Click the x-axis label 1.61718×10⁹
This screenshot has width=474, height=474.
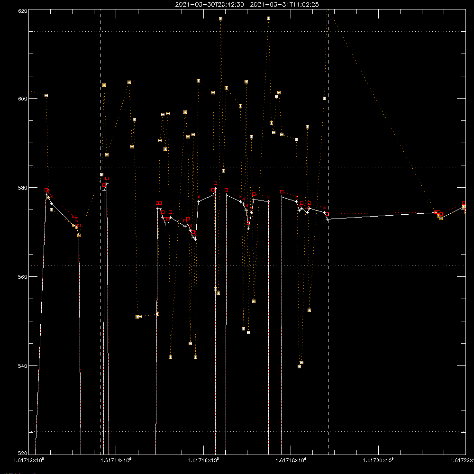coord(291,460)
